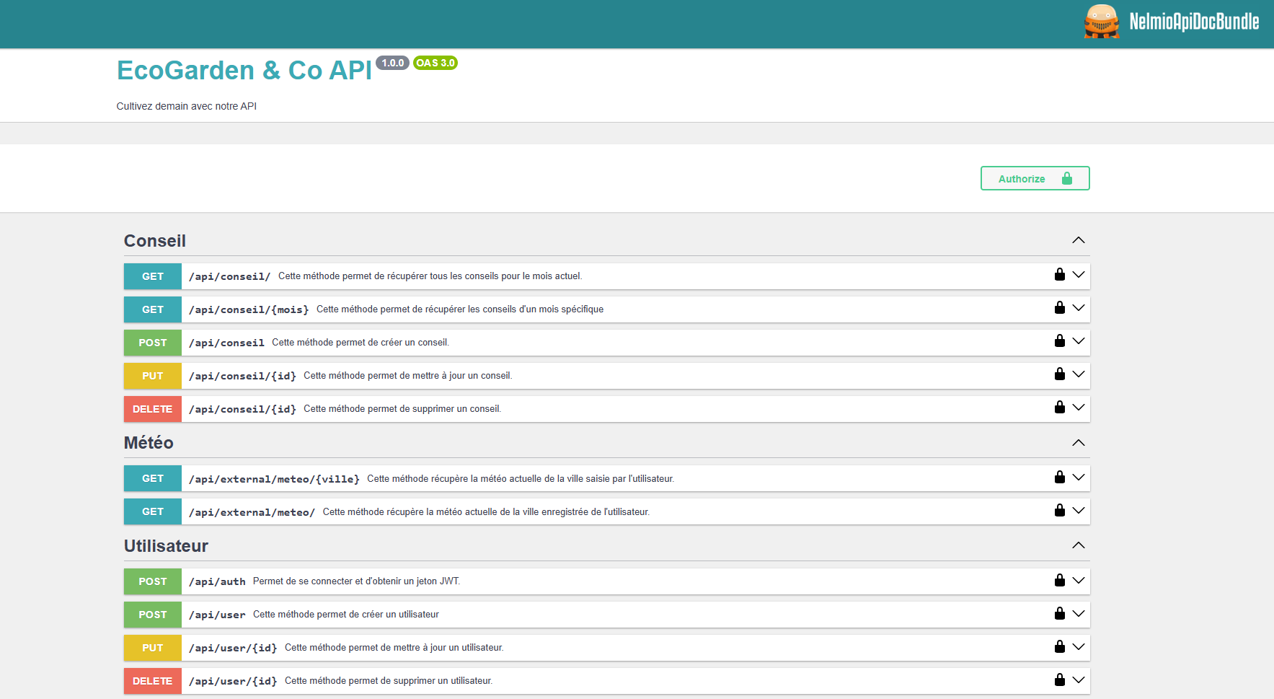Collapse the Conseil section

point(1078,240)
